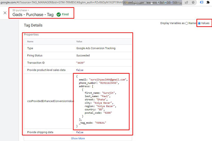Click postal_code "9208" line

click(x=98, y=113)
